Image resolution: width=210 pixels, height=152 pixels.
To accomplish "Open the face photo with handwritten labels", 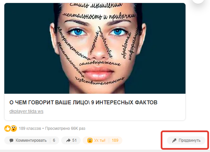I will click(95, 48).
